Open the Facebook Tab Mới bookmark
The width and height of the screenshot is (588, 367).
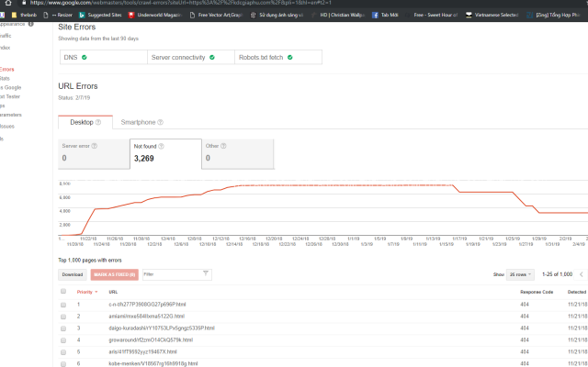coord(385,15)
